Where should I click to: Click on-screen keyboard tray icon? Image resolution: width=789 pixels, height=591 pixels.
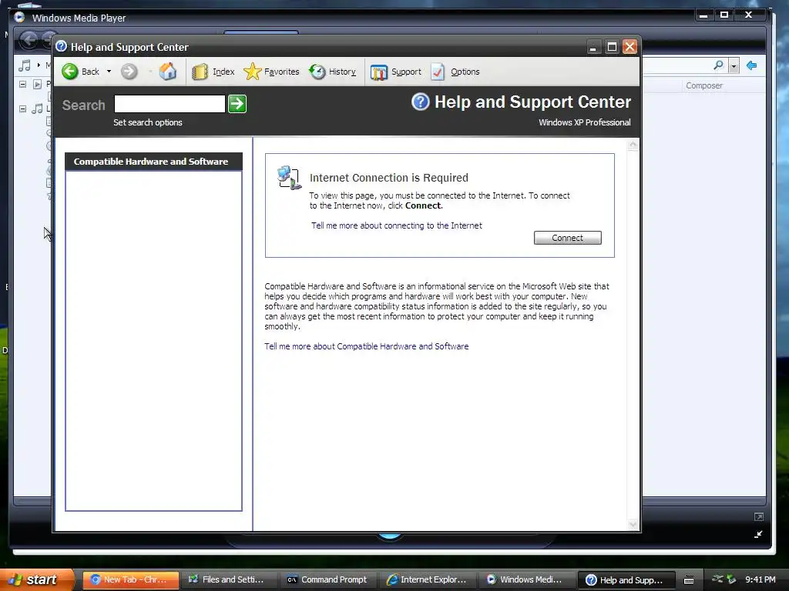689,580
